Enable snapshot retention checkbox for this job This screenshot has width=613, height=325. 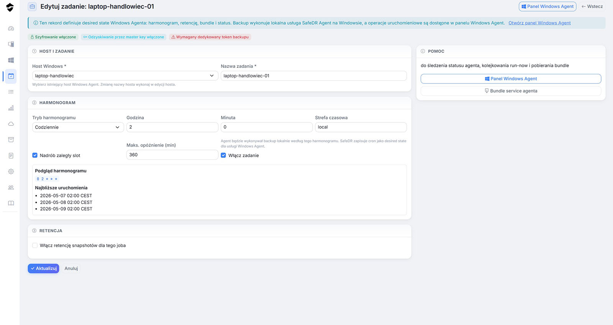pyautogui.click(x=35, y=245)
